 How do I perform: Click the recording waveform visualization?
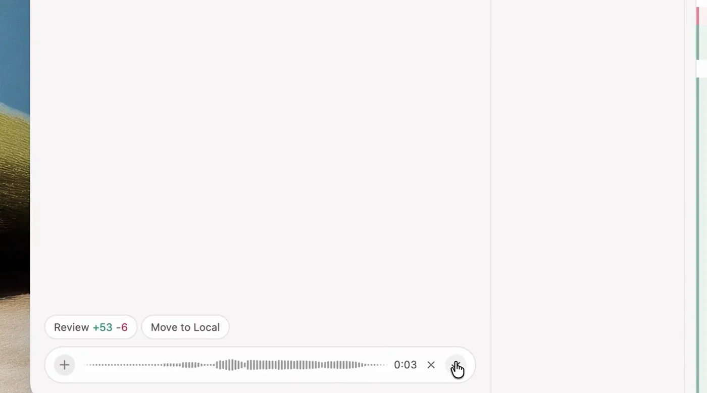click(x=236, y=365)
